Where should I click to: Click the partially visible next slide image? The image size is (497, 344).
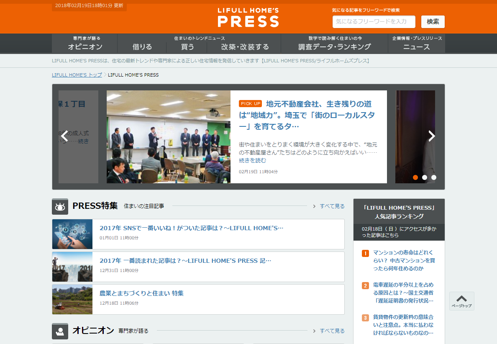point(415,137)
